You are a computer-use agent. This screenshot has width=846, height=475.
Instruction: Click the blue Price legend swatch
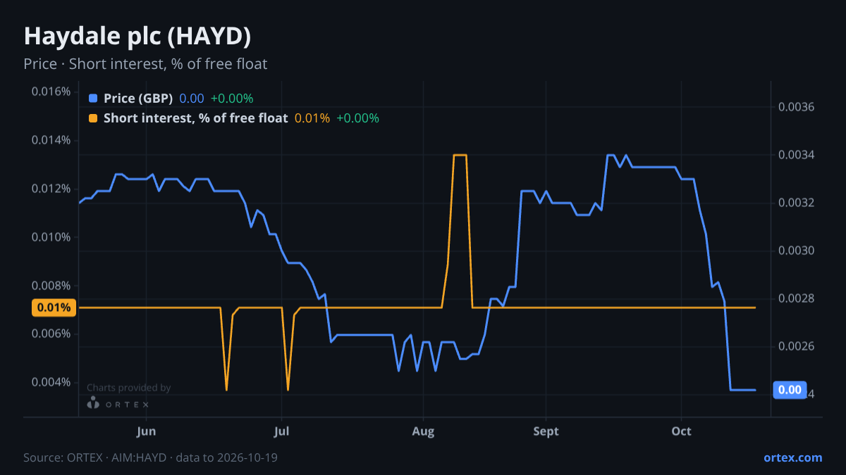[x=93, y=99]
